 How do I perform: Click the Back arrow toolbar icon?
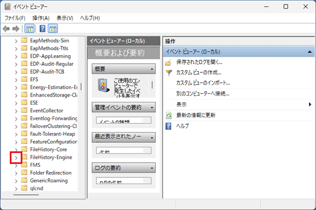coord(6,29)
